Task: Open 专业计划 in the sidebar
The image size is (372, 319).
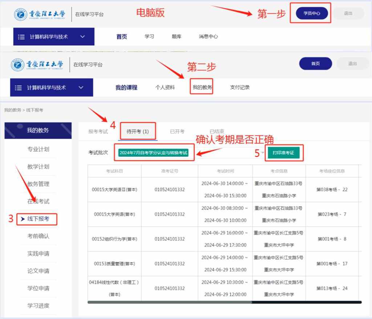Action: 38,149
